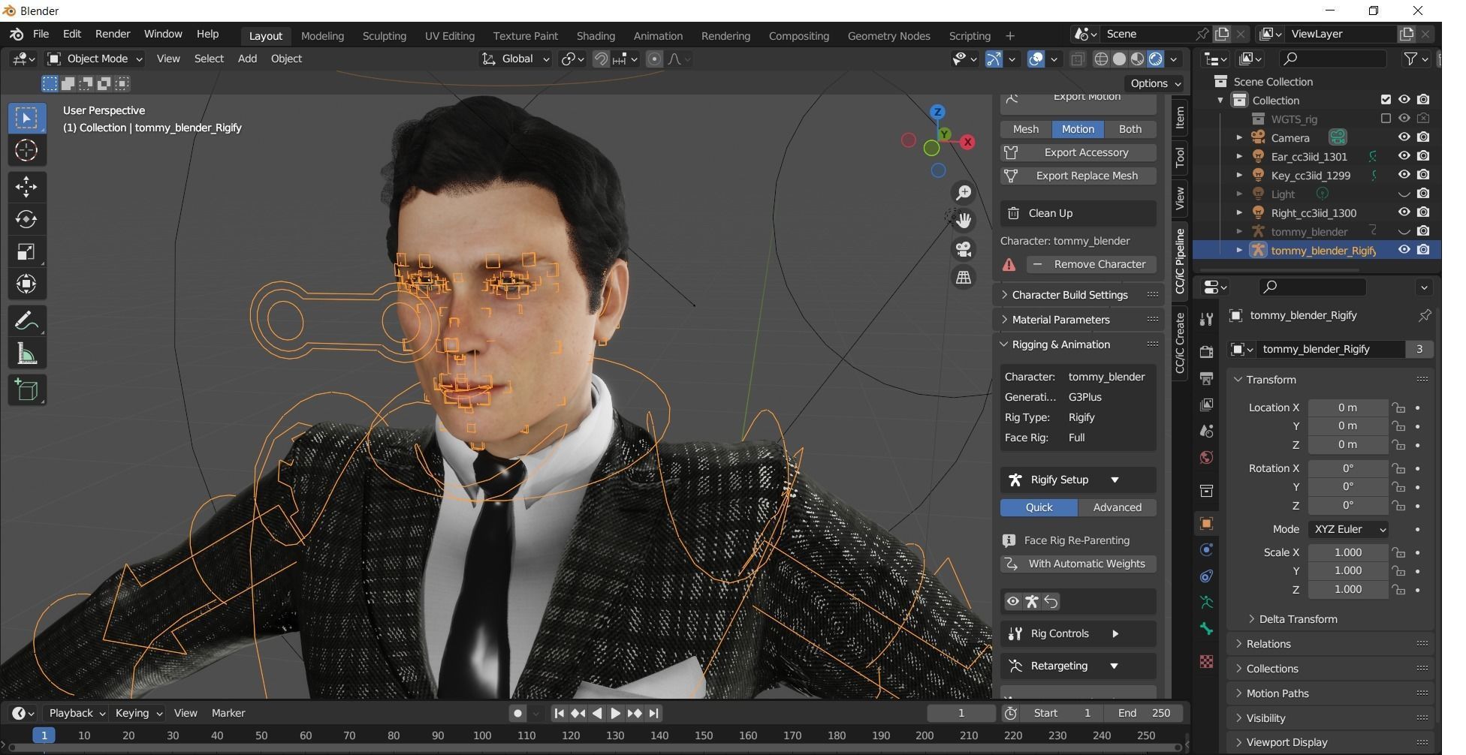Open the Object properties tab icon

(x=1206, y=524)
